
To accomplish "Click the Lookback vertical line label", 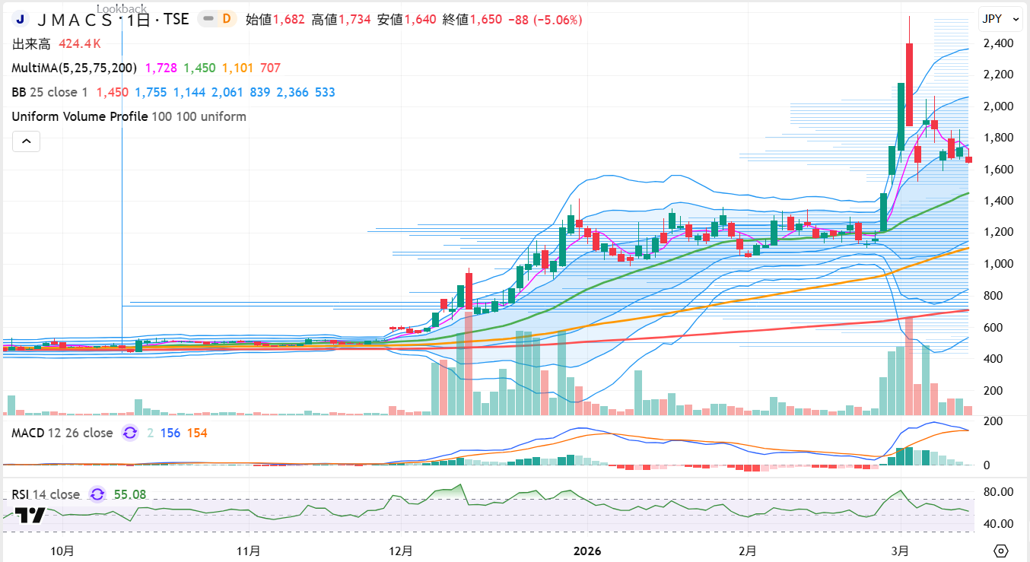I will click(x=122, y=8).
